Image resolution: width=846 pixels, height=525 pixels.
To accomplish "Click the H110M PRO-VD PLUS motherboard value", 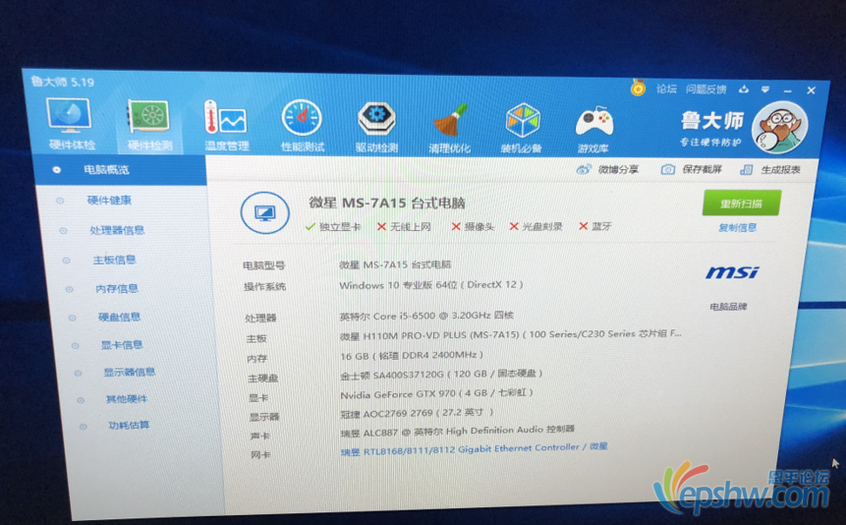I will point(510,335).
